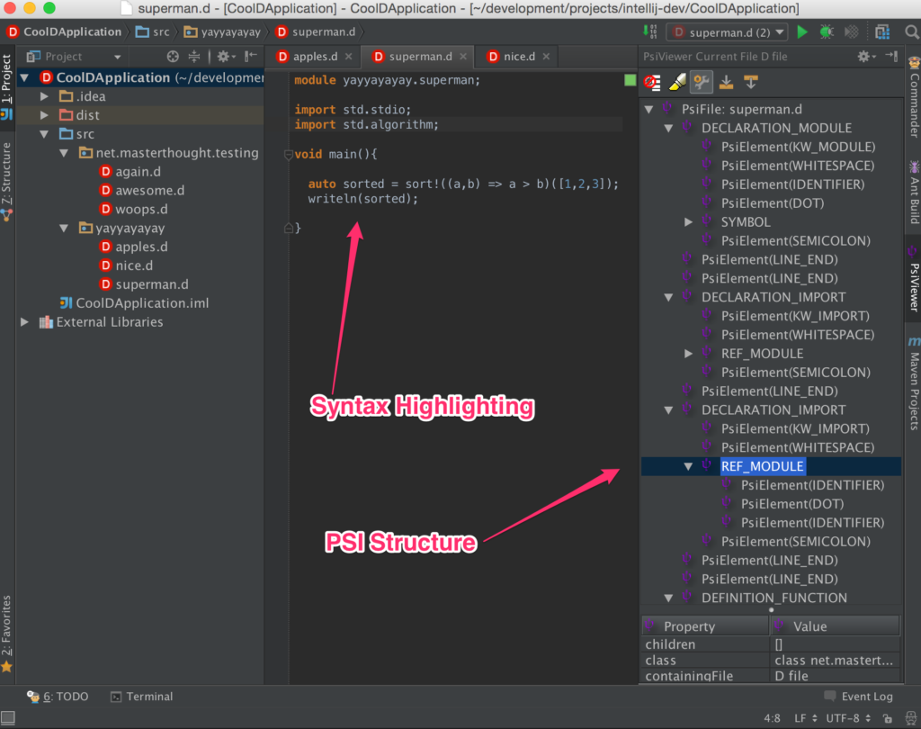This screenshot has height=729, width=921.
Task: Toggle PsiViewer scroll from source icon
Action: tap(751, 82)
